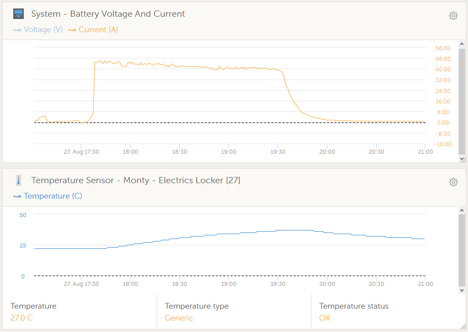This screenshot has width=468, height=332.
Task: Hide the Current (A) series in legend
Action: [x=93, y=30]
